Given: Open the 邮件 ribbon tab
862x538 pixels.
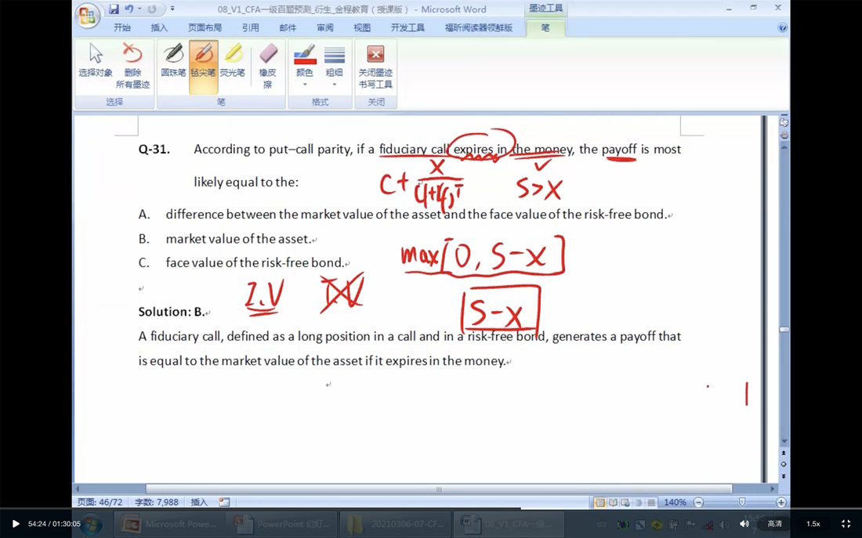Looking at the screenshot, I should (288, 27).
